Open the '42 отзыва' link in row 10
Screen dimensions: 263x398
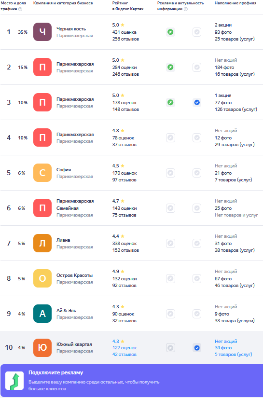point(125,355)
